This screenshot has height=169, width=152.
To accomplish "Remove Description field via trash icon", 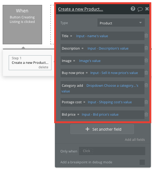I will [146, 48].
